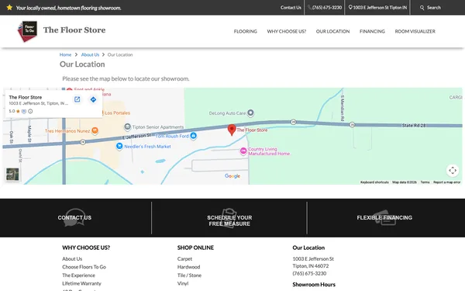Viewport: 465px width, 291px height.
Task: Click DeLong Auto Care map marker
Action: 250,113
